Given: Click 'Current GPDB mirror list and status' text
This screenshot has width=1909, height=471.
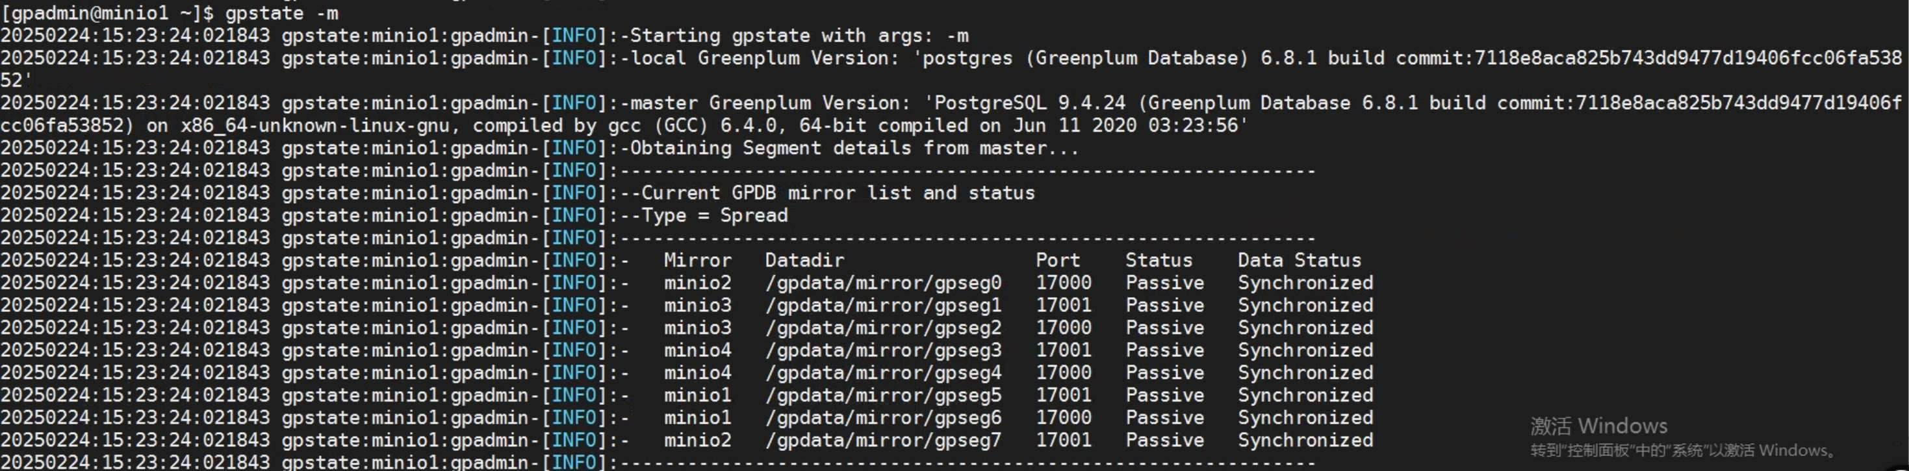Looking at the screenshot, I should point(838,193).
